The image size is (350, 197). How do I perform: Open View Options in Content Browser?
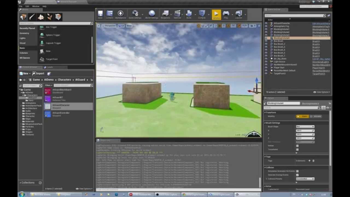pos(84,189)
